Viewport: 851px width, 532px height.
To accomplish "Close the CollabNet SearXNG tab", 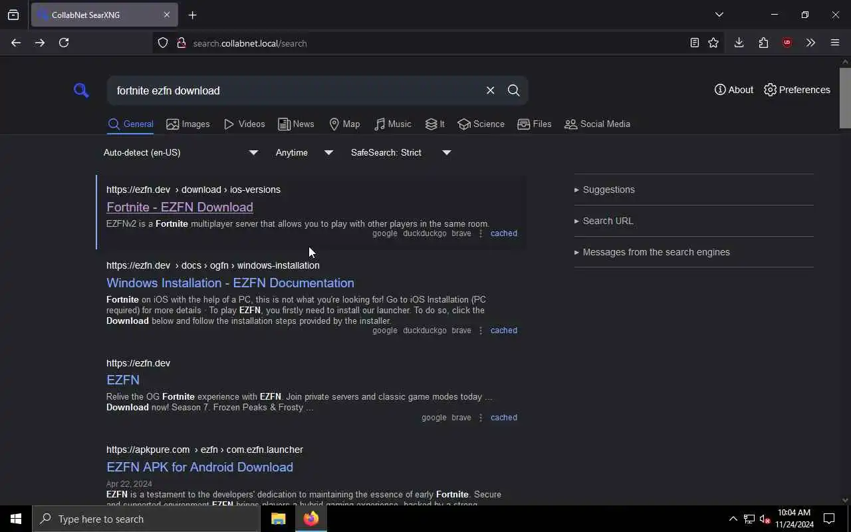I will click(167, 15).
